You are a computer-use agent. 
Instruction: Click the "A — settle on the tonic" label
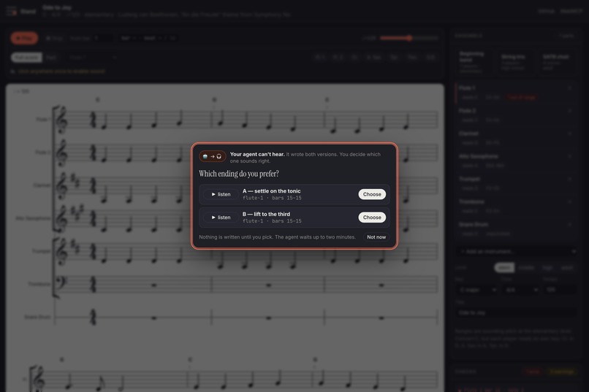pyautogui.click(x=272, y=191)
